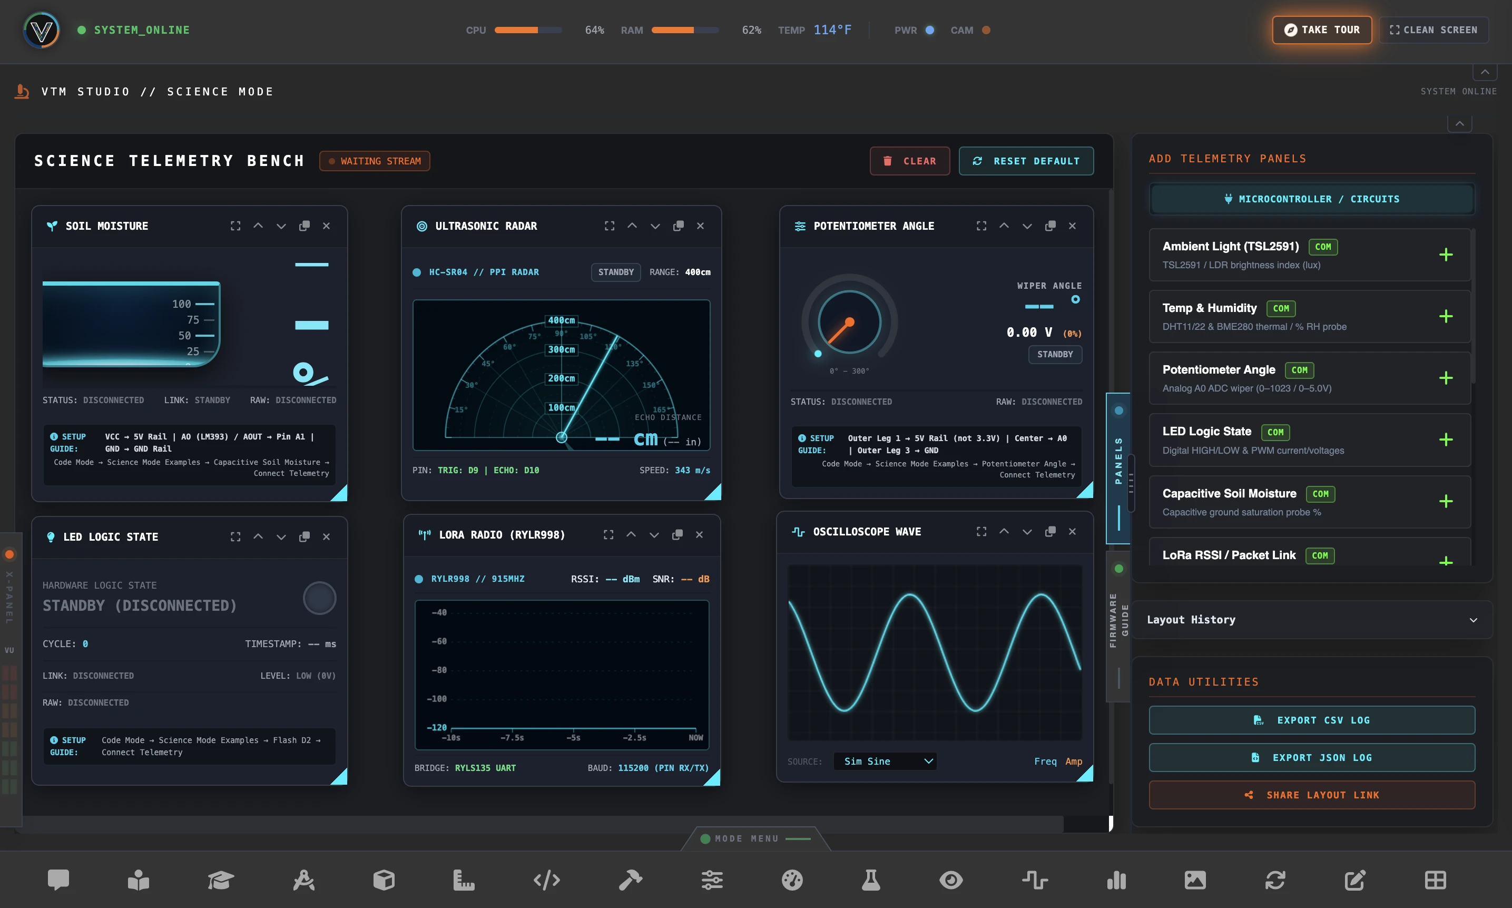1512x908 pixels.
Task: Click STANDBY badge in Ultrasonic Radar
Action: pyautogui.click(x=615, y=272)
